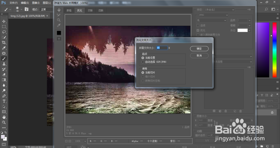Open the brush settings panel toggle icon
The image size is (280, 148).
[26, 9]
